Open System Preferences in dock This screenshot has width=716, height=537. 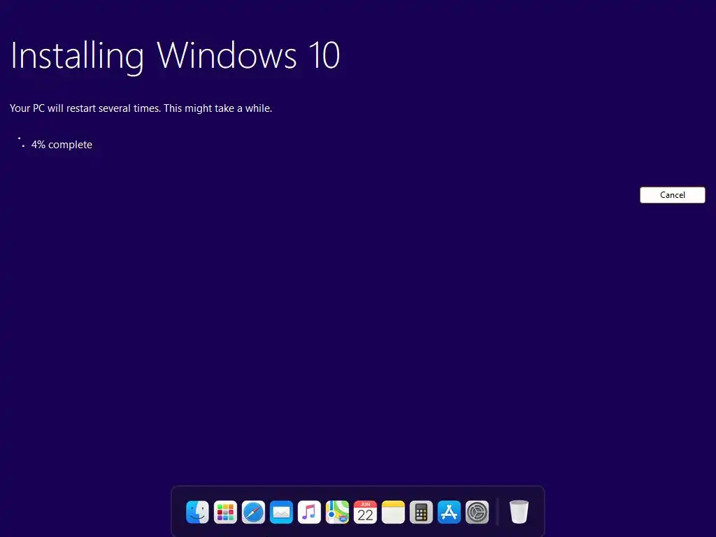tap(477, 512)
